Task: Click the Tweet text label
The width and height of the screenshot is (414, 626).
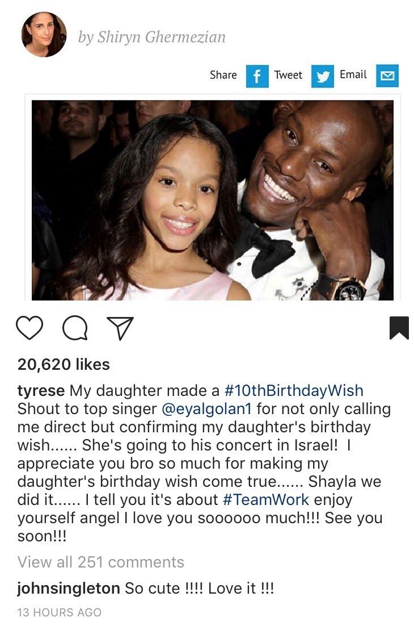Action: [x=288, y=75]
